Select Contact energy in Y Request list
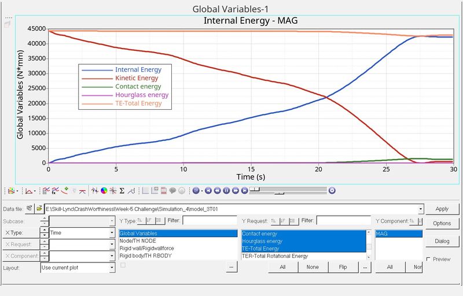Screen dimensions: 463x296 click(303, 234)
